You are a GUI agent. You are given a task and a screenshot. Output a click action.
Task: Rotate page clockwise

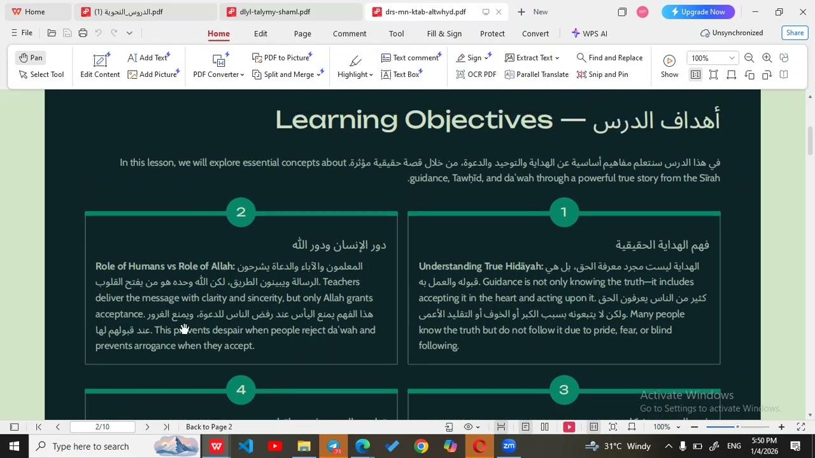point(767,74)
